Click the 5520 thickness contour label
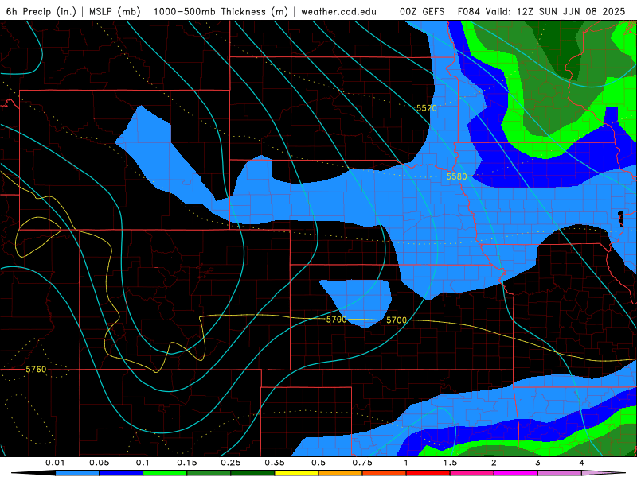637x477 pixels. [x=427, y=108]
